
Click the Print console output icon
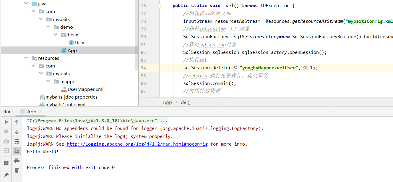point(17,161)
